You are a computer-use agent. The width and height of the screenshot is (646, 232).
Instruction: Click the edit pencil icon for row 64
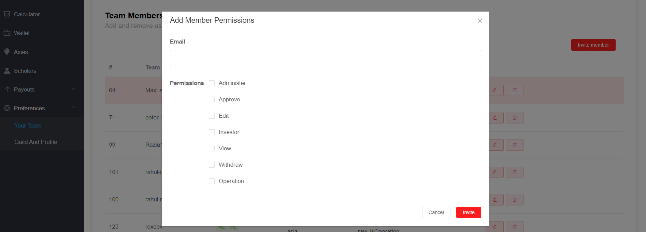pos(494,90)
